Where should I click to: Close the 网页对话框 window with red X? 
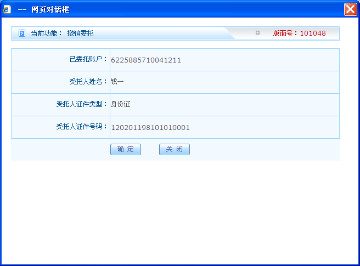(351, 9)
